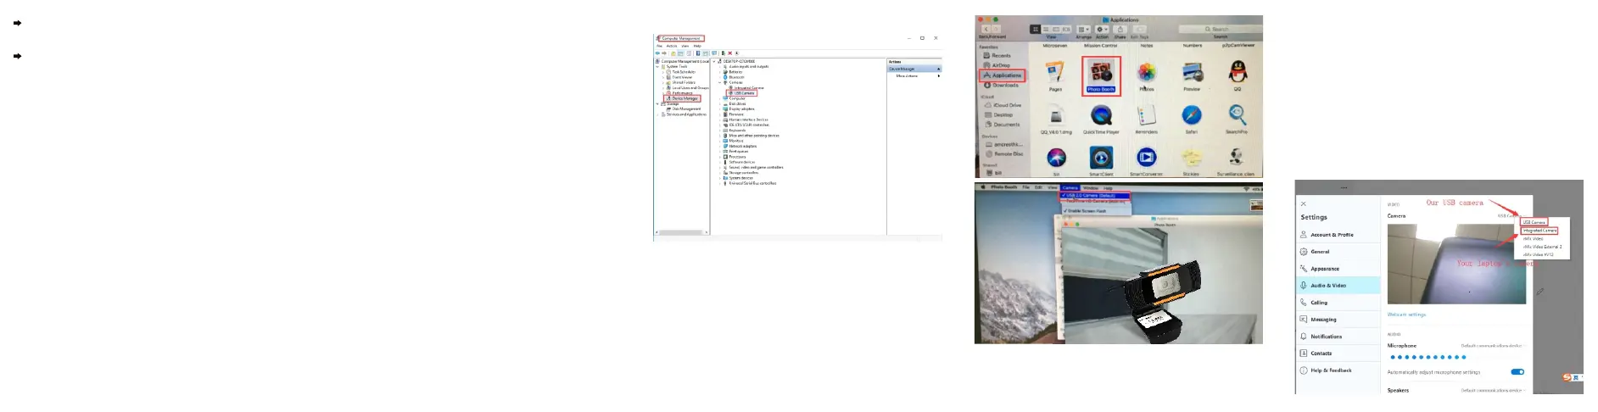Open Audio & Video settings tab
The width and height of the screenshot is (1598, 412).
point(1328,286)
